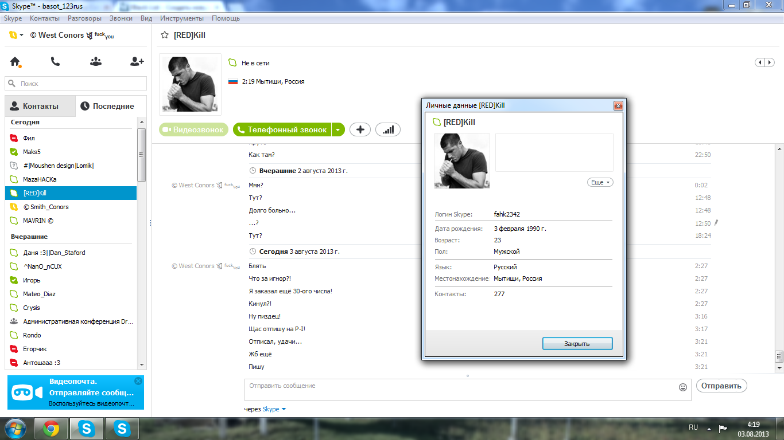Open #|Moushen design|Lomik| conversation

point(71,166)
